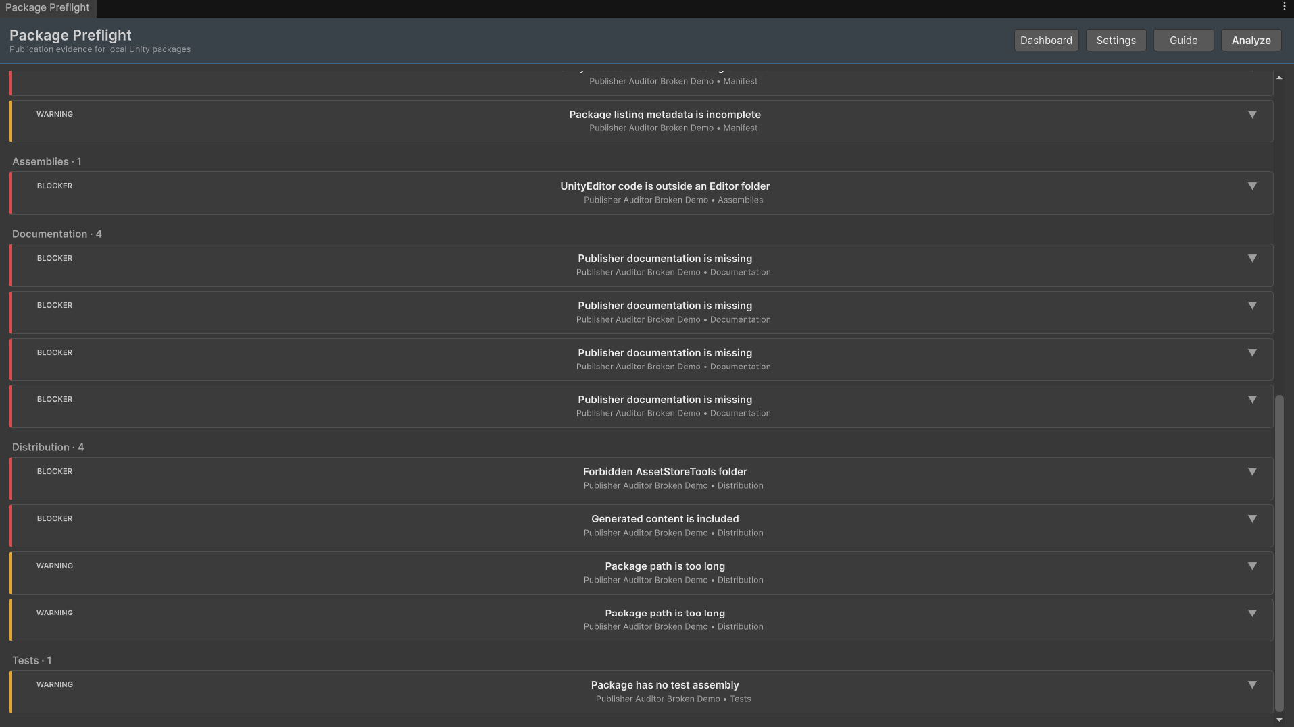The width and height of the screenshot is (1294, 727).
Task: Click 'Publisher Auditor Broken Demo • Assemblies' subtitle
Action: (x=674, y=200)
